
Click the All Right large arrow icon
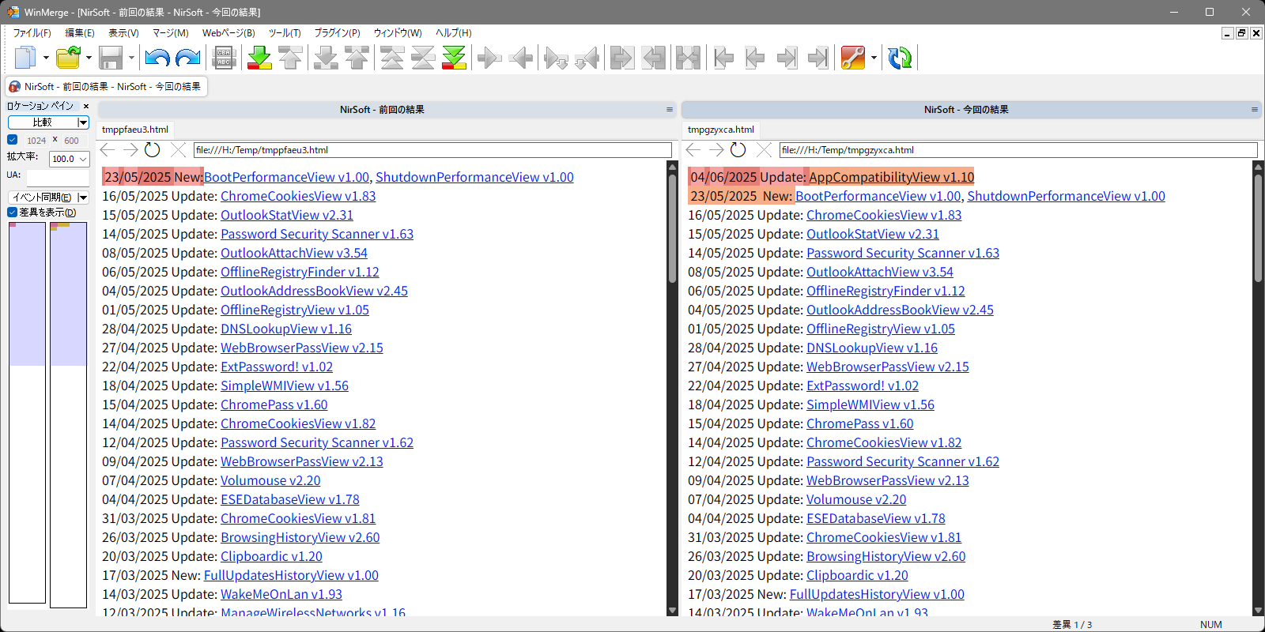[622, 58]
